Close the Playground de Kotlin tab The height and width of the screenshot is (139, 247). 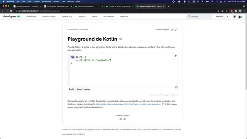pos(164,7)
